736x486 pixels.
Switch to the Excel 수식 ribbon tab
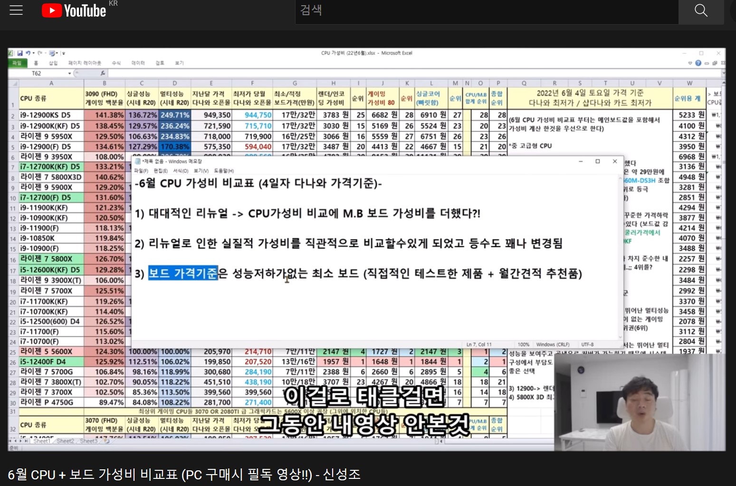coord(116,63)
